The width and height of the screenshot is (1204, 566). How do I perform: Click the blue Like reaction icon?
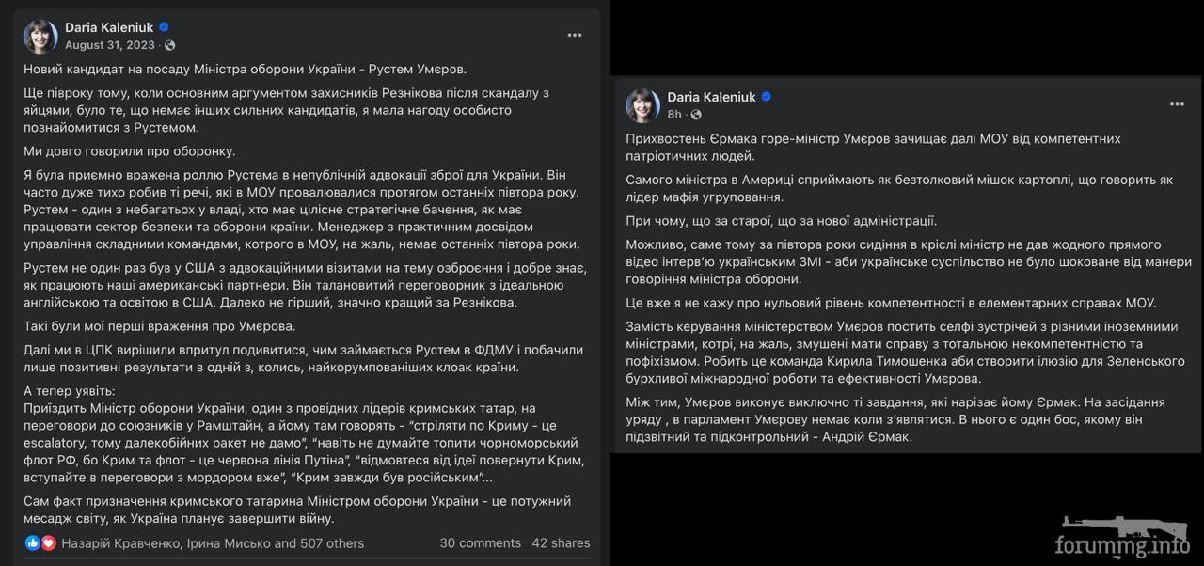pos(33,543)
